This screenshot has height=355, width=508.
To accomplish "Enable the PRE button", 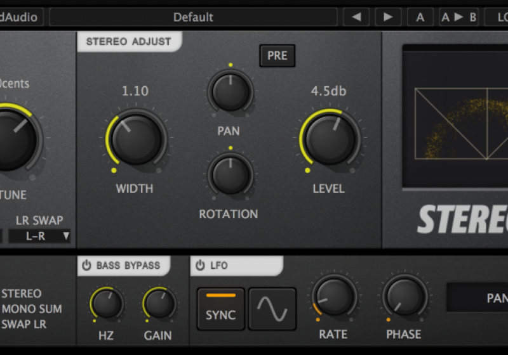I will (277, 56).
